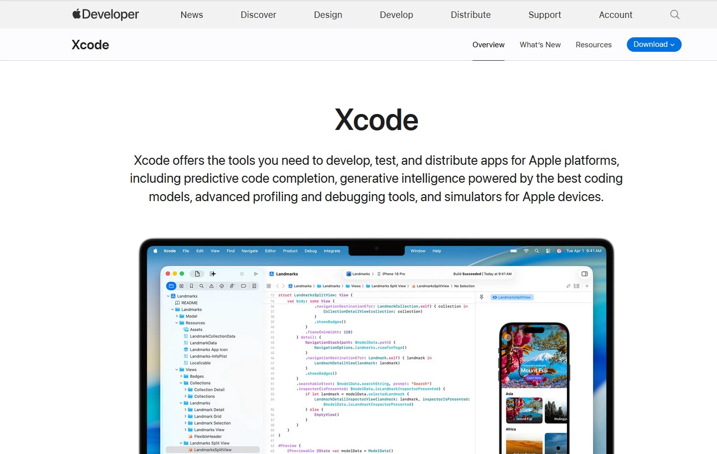Expand the Landmark Selection folder
This screenshot has height=454, width=717.
pos(185,423)
